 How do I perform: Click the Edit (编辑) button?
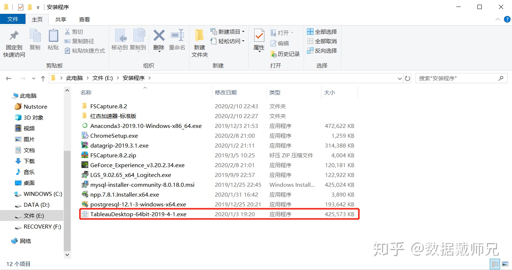point(280,43)
